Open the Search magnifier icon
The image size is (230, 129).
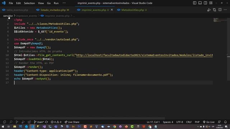click(x=11, y=122)
